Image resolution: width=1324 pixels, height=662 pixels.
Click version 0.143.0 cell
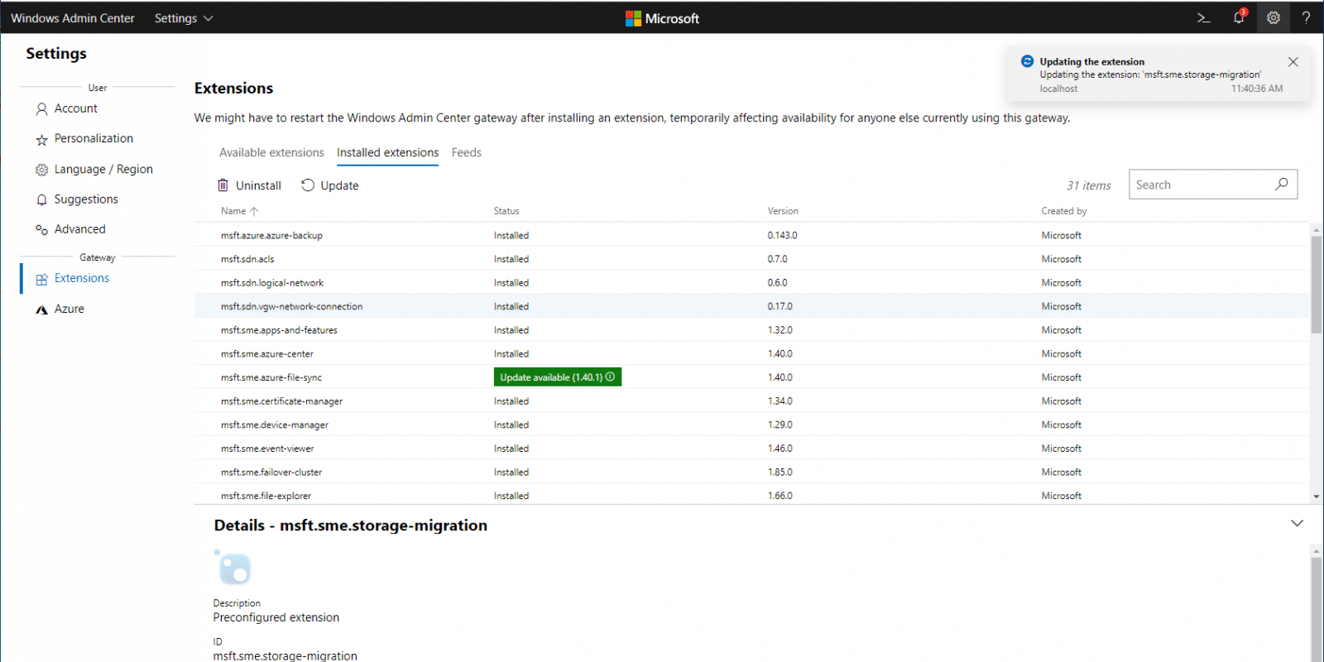coord(782,235)
